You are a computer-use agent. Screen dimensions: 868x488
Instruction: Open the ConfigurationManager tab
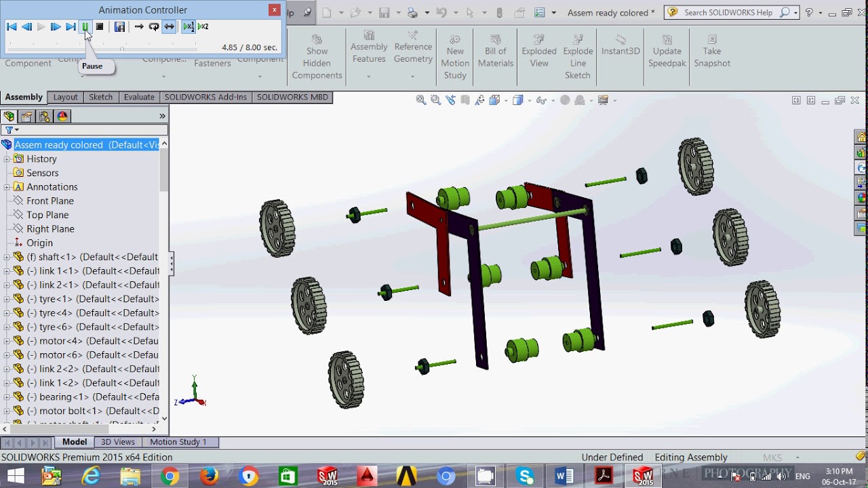tap(45, 116)
